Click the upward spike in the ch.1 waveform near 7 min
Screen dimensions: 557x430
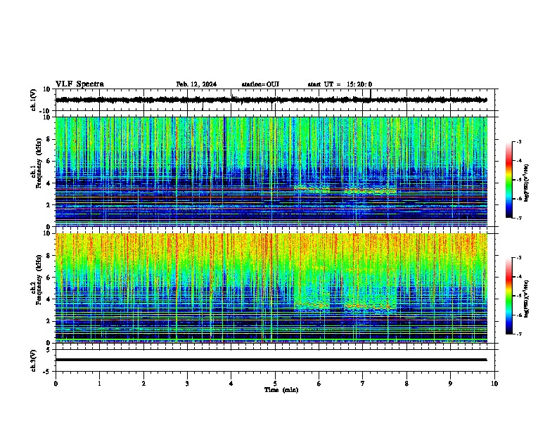[371, 93]
